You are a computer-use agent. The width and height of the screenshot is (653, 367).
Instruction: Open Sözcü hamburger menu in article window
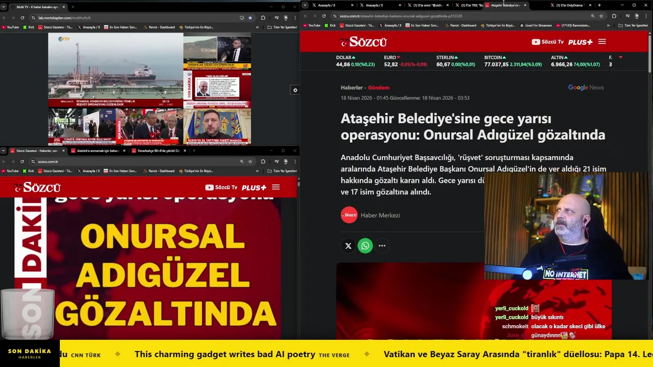[602, 42]
